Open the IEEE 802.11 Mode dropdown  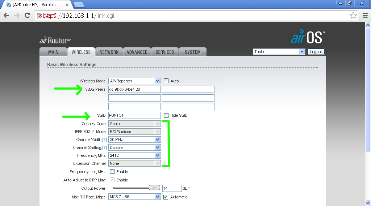pos(134,132)
